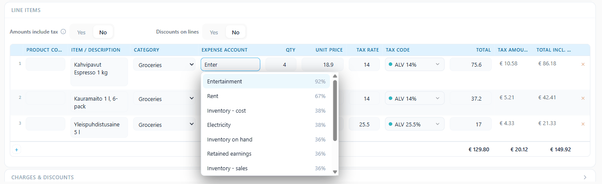The width and height of the screenshot is (602, 184).
Task: Click the tax rate field showing 25.5
Action: coord(364,124)
